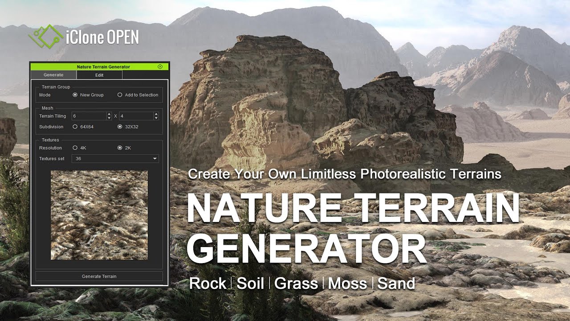This screenshot has height=321, width=570.
Task: Click the 'Textures set' label
Action: [x=52, y=159]
